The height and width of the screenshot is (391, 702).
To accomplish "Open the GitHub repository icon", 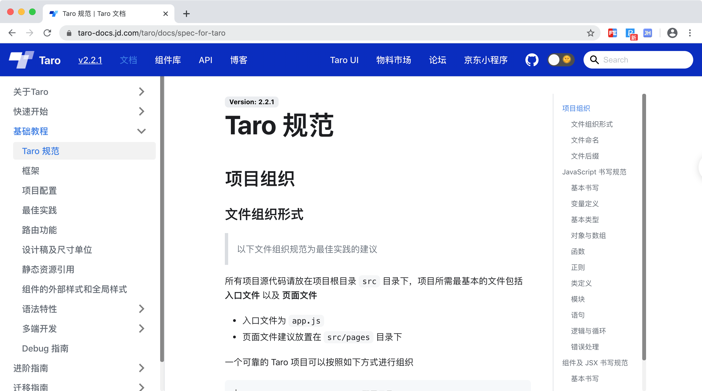I will coord(532,60).
